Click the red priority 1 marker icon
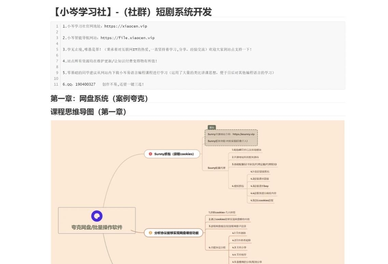 (150, 154)
